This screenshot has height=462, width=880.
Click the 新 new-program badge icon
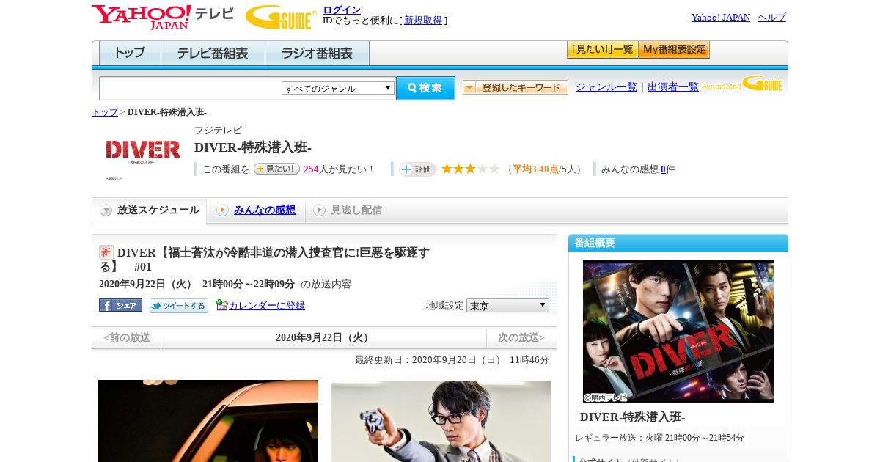106,252
